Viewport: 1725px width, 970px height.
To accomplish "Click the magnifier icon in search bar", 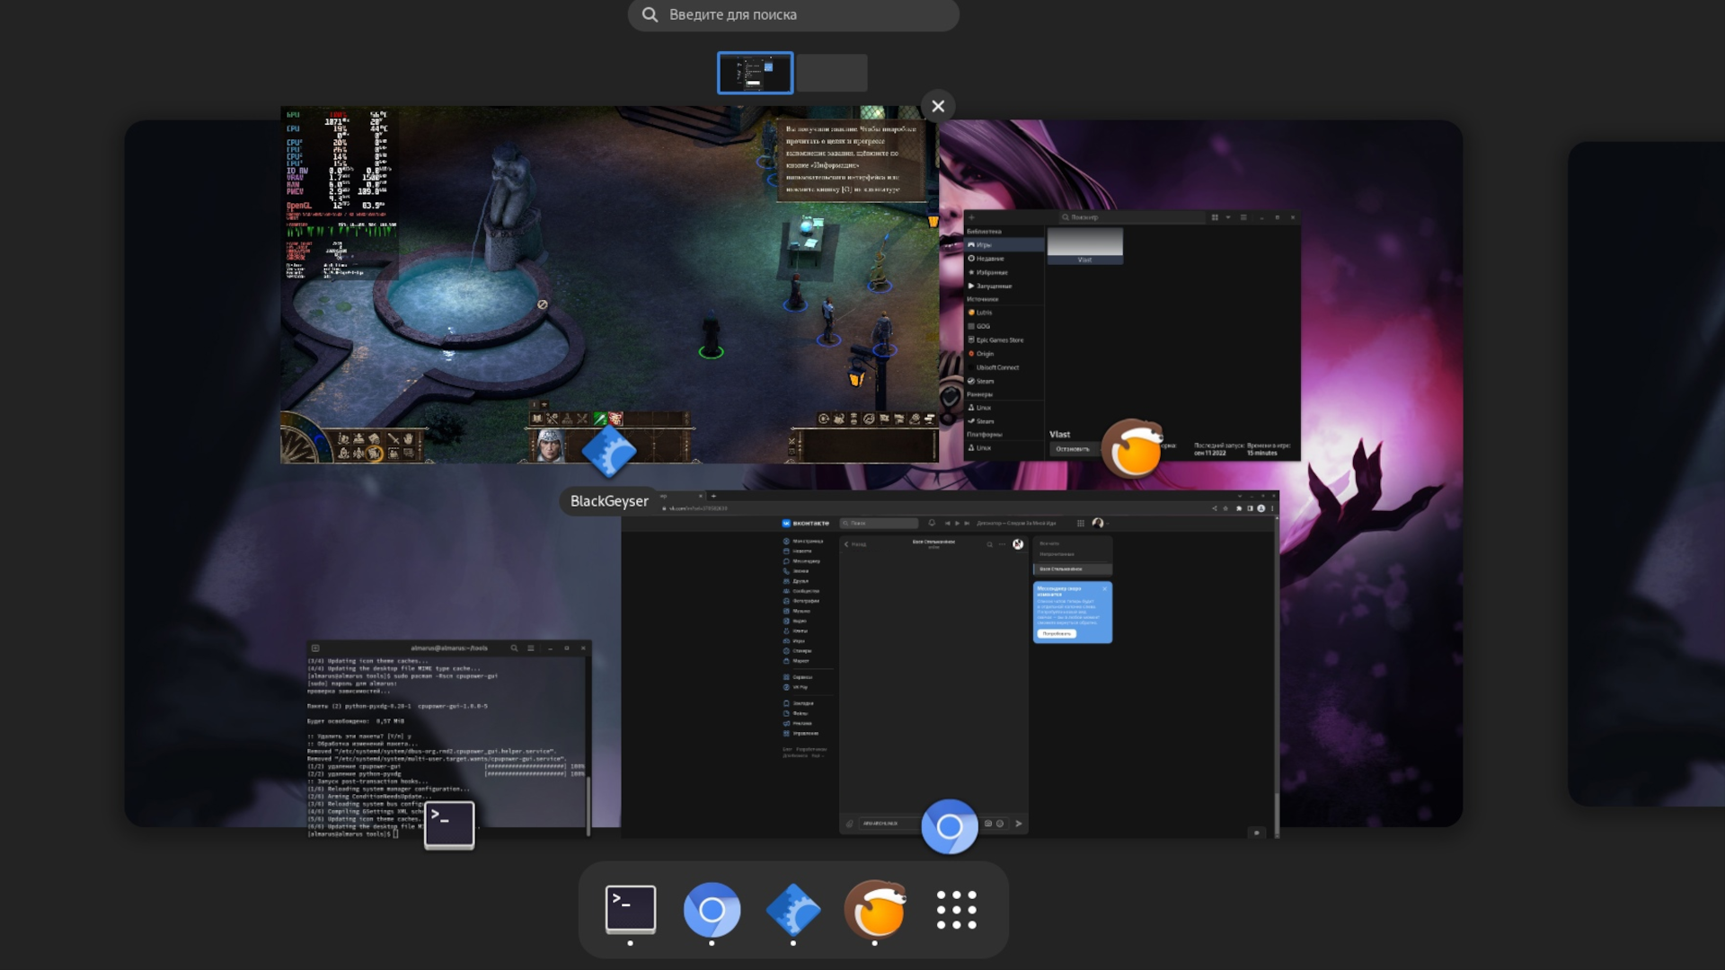I will [650, 15].
